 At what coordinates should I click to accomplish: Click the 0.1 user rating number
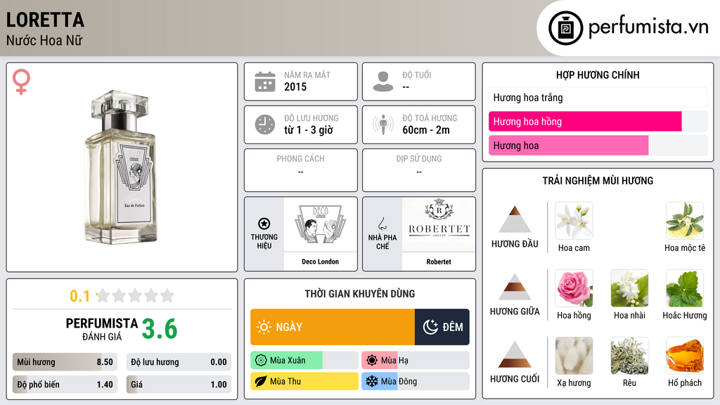pyautogui.click(x=80, y=296)
